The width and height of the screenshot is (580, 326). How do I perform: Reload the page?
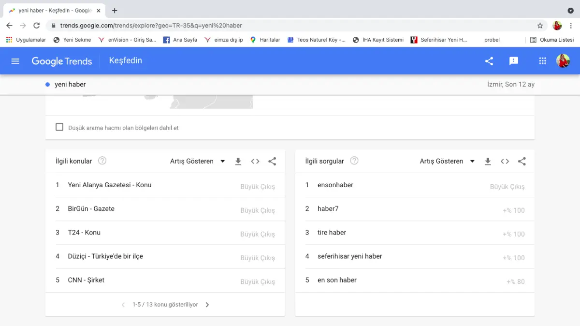point(36,26)
